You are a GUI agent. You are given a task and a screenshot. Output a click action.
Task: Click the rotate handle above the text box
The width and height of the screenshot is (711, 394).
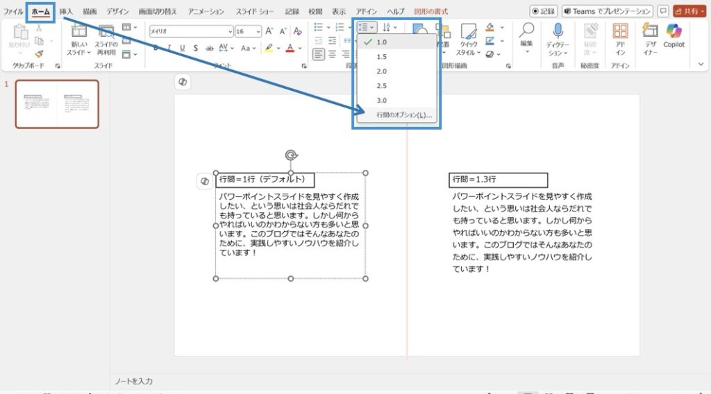(291, 155)
